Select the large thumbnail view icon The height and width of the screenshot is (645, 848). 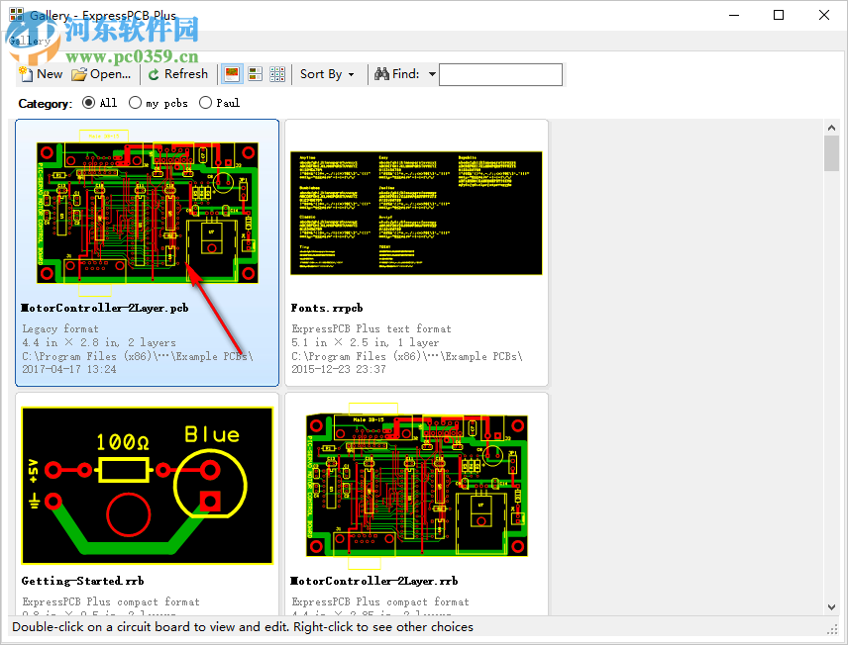231,73
